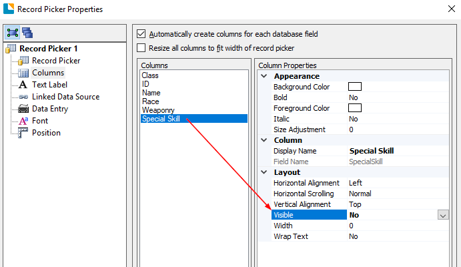Screen dimensions: 461x267
Task: Open the Visible value dropdown arrow
Action: click(x=443, y=215)
